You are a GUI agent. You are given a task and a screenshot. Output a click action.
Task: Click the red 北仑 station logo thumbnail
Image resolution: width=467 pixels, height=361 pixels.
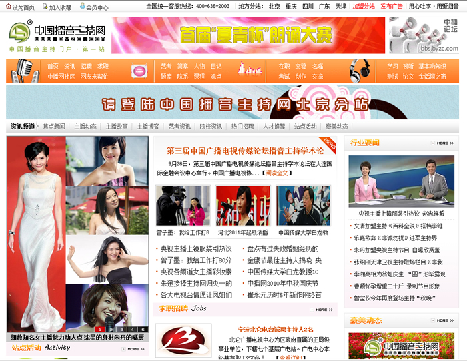click(x=183, y=340)
